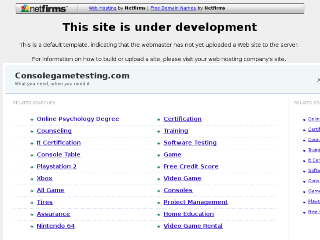Click 'What you need, when you need it' tagline
The image size is (320, 240).
tap(52, 84)
